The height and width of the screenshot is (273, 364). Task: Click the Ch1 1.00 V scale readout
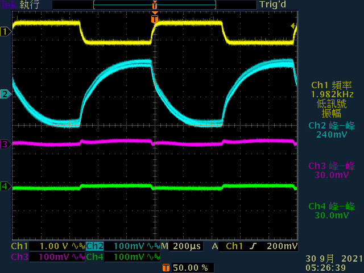pyautogui.click(x=53, y=246)
